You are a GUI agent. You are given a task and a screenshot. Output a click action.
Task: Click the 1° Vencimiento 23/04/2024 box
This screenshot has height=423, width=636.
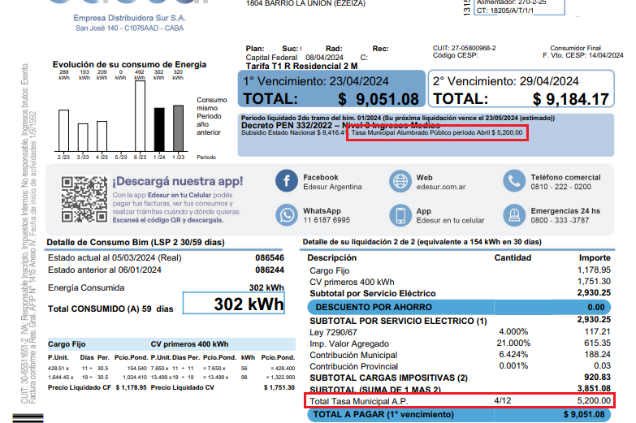(331, 88)
